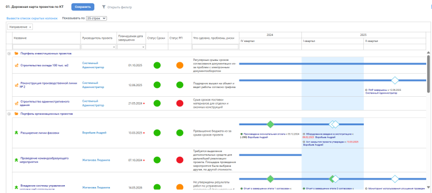
Task: Collapse the Портфель организационных проектов group
Action: pyautogui.click(x=9, y=114)
